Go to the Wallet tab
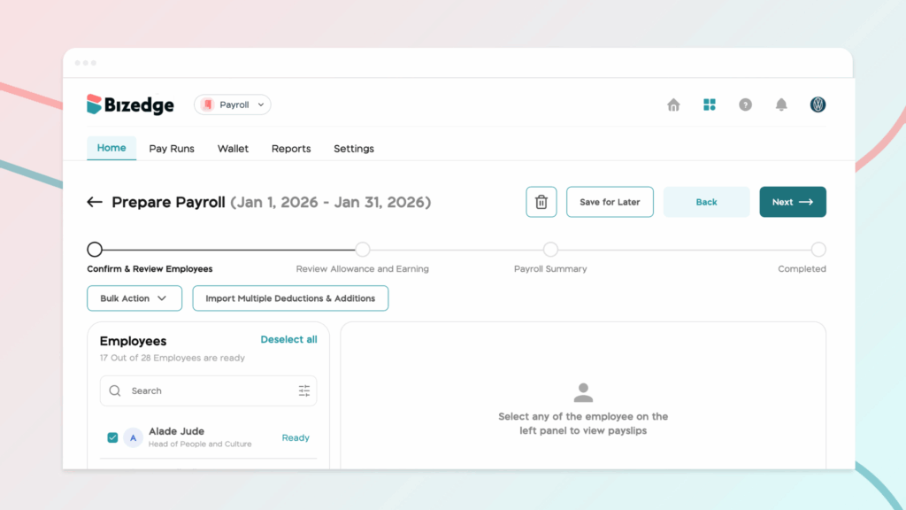 tap(234, 149)
